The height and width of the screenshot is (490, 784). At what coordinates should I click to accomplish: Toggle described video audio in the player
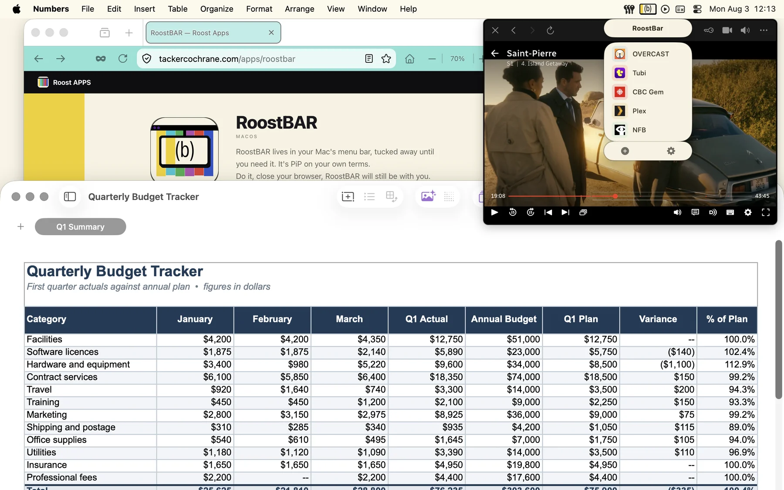tap(713, 212)
